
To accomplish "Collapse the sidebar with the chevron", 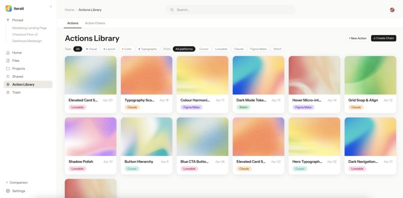I will (50, 6).
